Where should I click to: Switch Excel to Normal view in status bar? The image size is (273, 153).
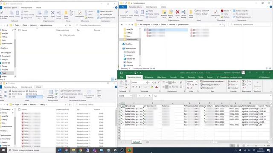coord(232,145)
